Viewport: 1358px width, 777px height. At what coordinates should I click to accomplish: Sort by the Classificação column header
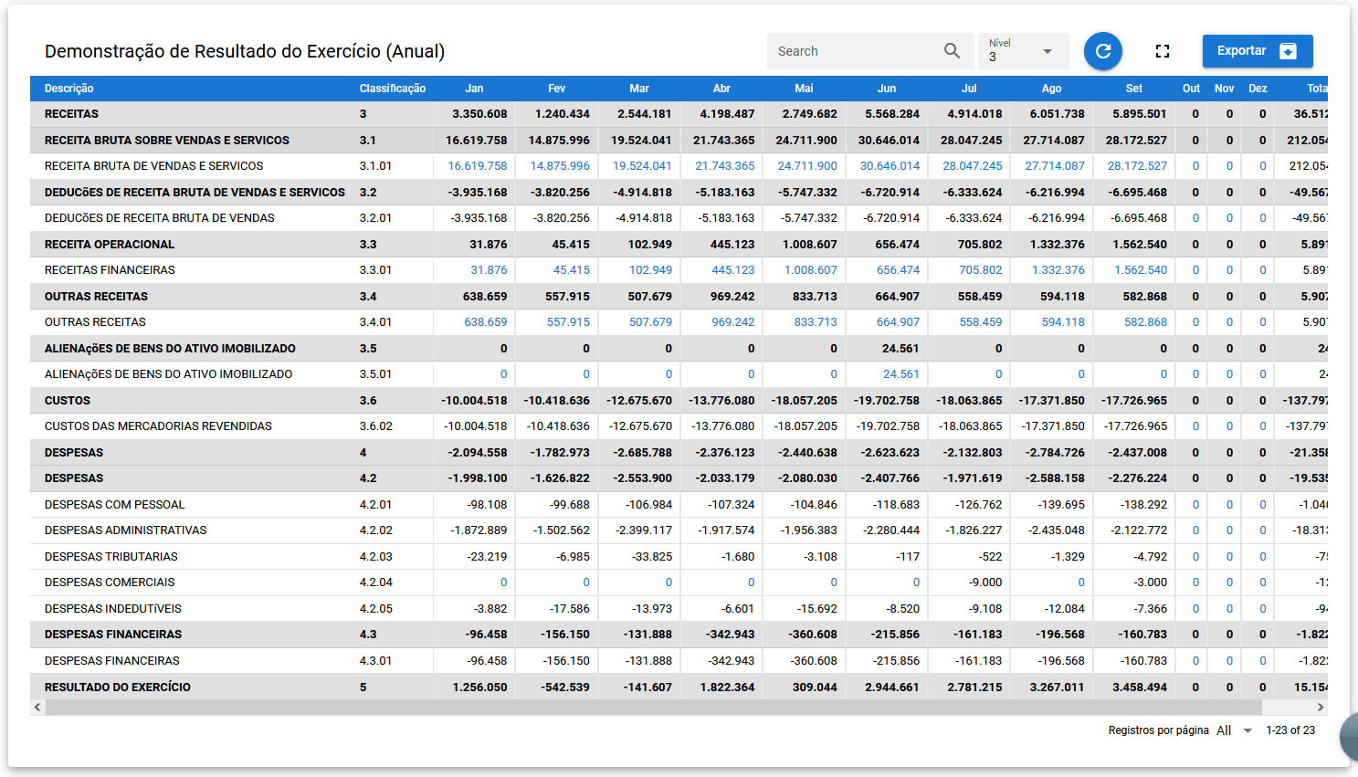point(392,89)
